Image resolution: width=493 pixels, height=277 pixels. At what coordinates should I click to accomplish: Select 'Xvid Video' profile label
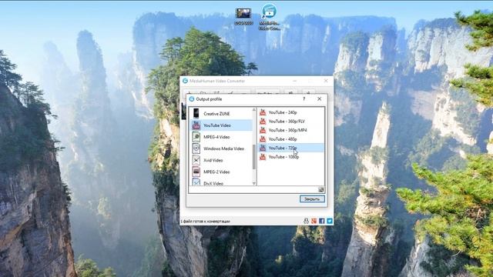tap(213, 160)
